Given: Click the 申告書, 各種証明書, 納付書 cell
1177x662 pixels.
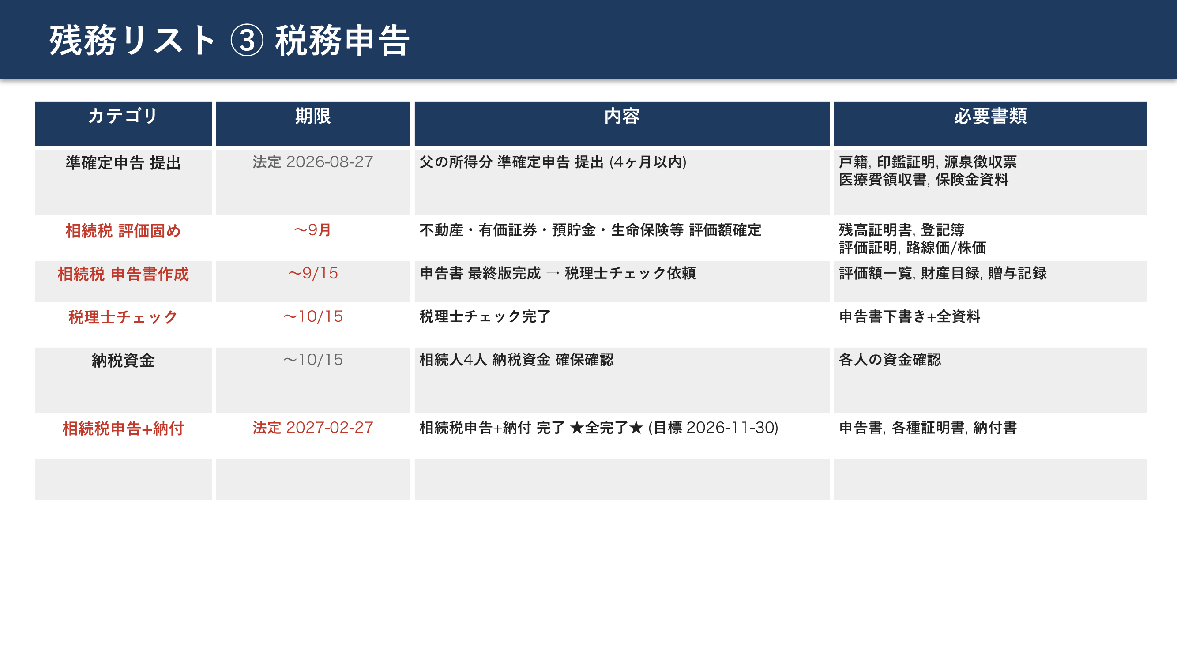Looking at the screenshot, I should point(928,428).
